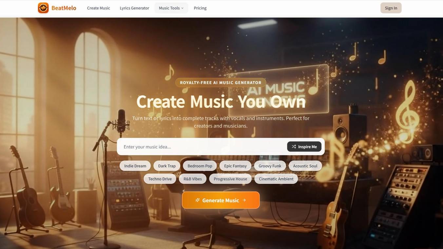Click the arrow icon on Generate Music

click(244, 200)
